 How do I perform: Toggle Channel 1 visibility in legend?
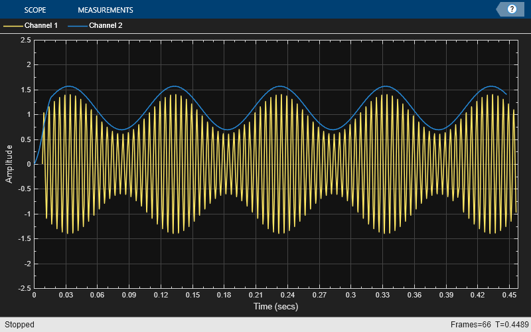pos(41,25)
